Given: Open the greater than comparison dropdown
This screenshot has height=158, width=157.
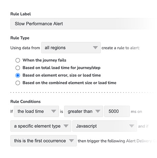Looking at the screenshot, I should [83, 111].
